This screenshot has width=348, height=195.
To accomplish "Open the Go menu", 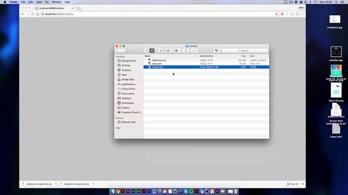I will [x=47, y=2].
